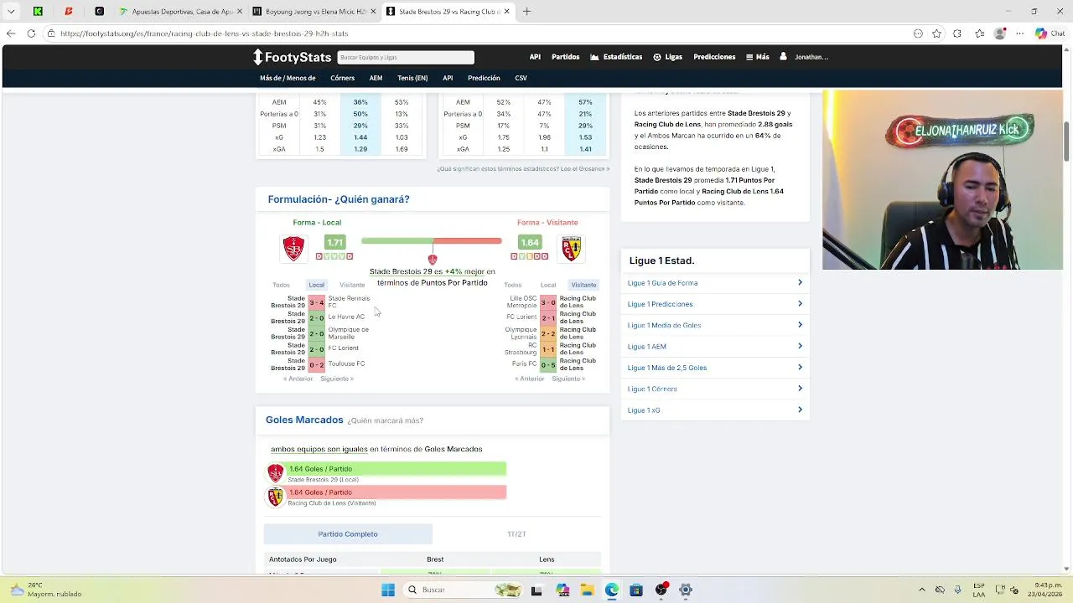Viewport: 1073px width, 603px height.
Task: Select Visitante filter under Forma Local
Action: click(352, 285)
